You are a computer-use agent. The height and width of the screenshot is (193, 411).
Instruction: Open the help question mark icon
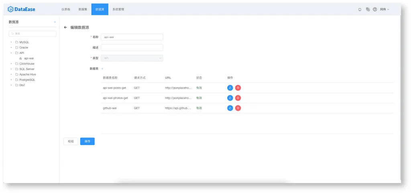pos(375,10)
